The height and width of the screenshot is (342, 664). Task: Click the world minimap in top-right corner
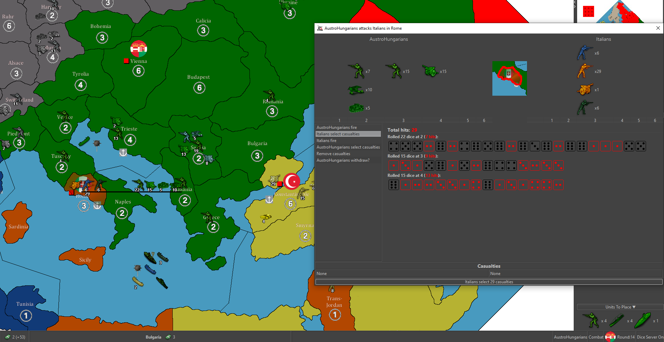point(619,12)
